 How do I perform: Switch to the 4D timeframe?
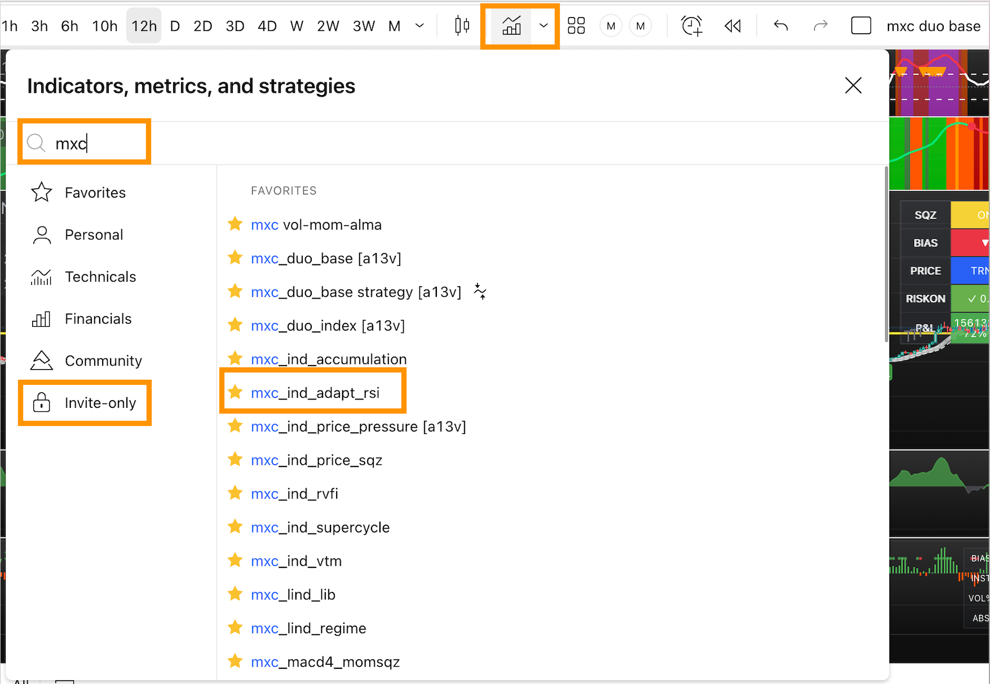pyautogui.click(x=267, y=26)
